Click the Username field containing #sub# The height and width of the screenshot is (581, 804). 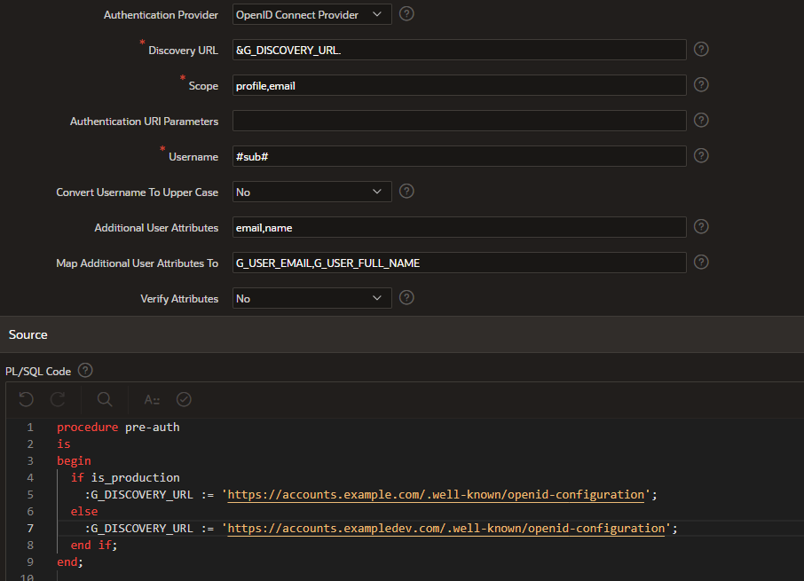coord(459,157)
